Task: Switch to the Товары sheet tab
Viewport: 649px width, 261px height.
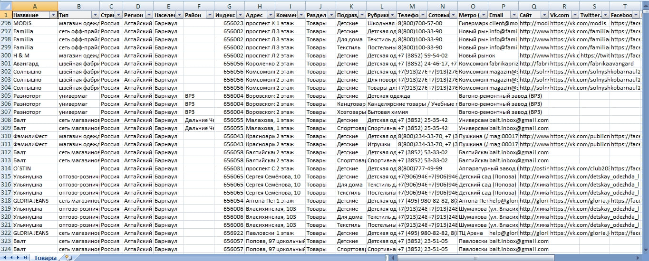Action: (x=45, y=258)
